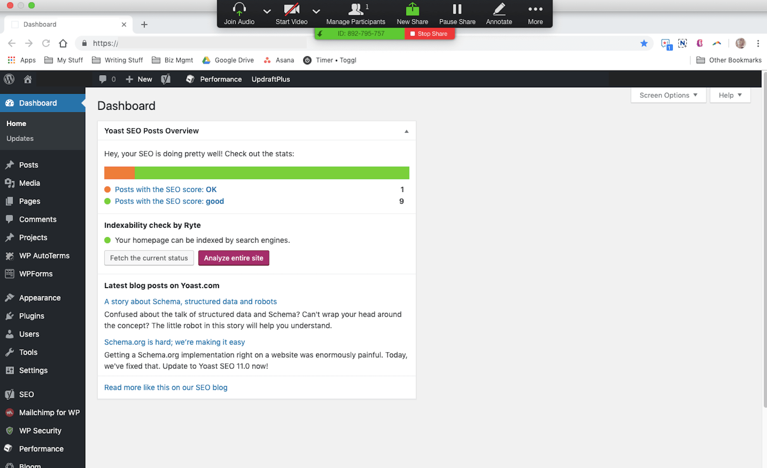The height and width of the screenshot is (468, 767).
Task: Open Schema.org is hard article link
Action: pos(174,342)
